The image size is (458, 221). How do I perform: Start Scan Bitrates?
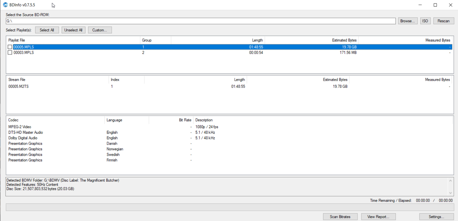(340, 217)
